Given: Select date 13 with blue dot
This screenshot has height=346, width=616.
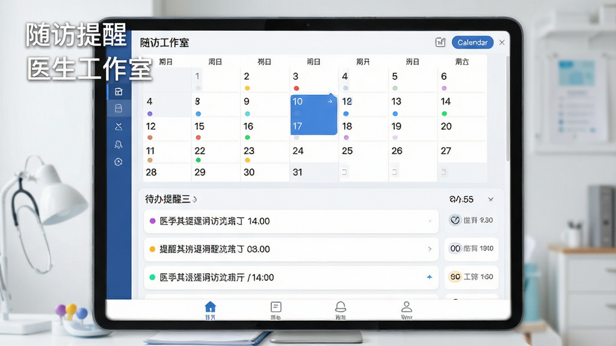Looking at the screenshot, I should click(413, 106).
